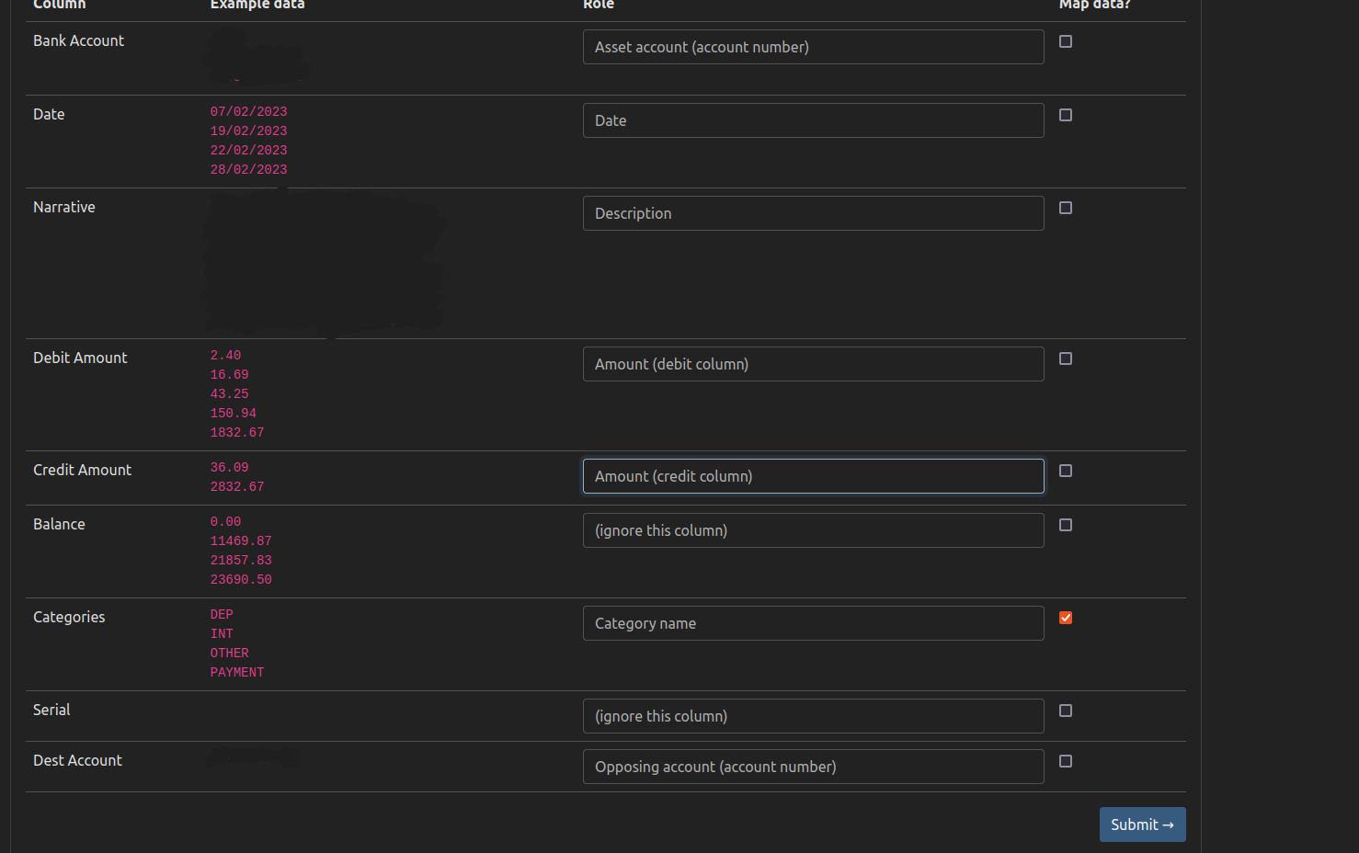This screenshot has width=1359, height=853.
Task: Open the Category name dropdown for Categories
Action: (x=813, y=623)
